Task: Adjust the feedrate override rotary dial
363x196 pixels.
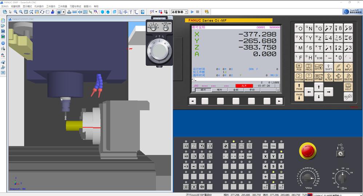Action: tap(308, 178)
